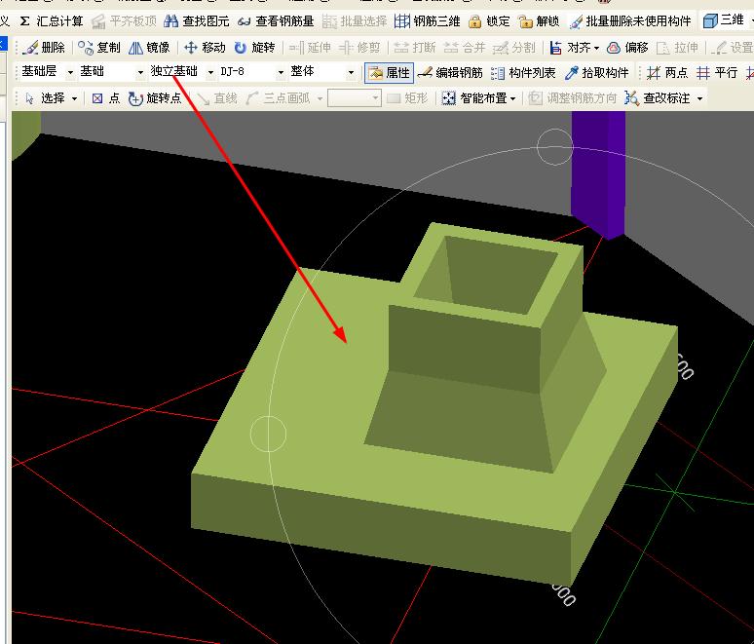Screen dimensions: 754x644
Task: Click the empty combo box after 三点画弧
Action: (x=354, y=98)
